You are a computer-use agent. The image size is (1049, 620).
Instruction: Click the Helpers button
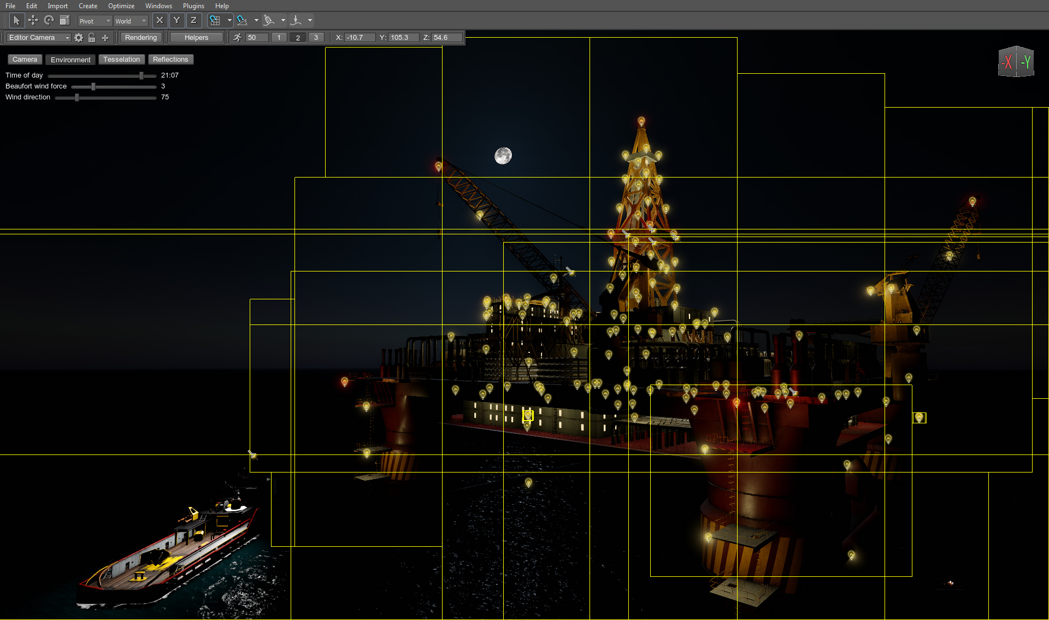[x=196, y=38]
